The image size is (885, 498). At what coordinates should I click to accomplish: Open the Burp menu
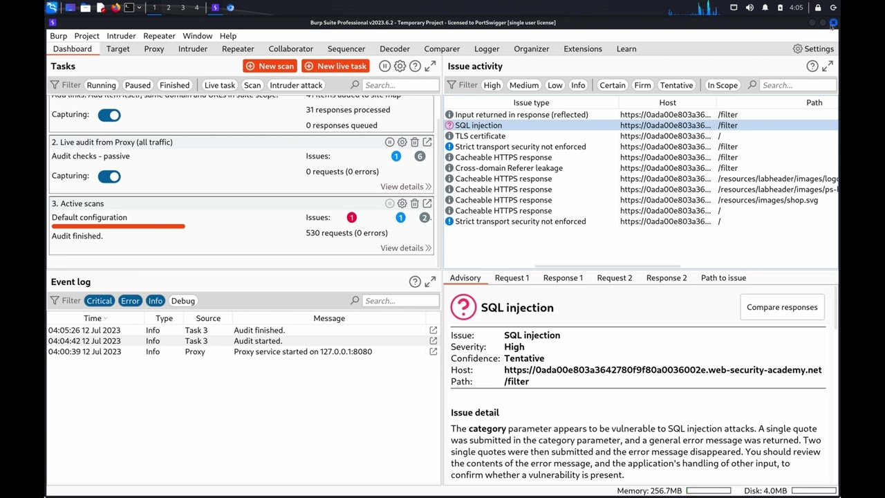tap(59, 36)
